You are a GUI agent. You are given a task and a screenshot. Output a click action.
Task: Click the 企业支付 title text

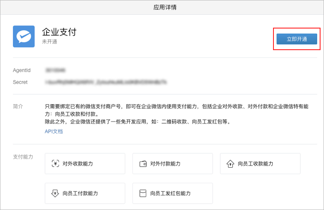click(x=59, y=32)
